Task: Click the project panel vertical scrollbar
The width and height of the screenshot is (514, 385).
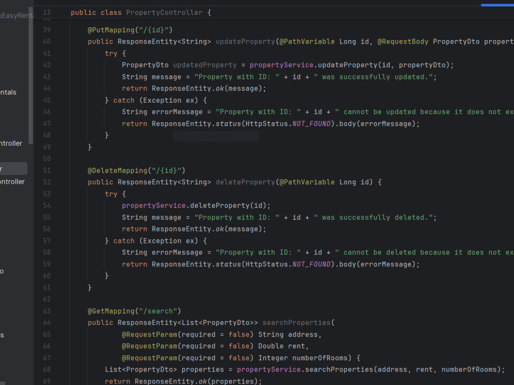Action: tap(31, 75)
